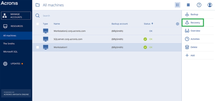This screenshot has width=215, height=101.
Task: Click machine icon for Workstation2.corp.acronis.com
Action: click(46, 31)
